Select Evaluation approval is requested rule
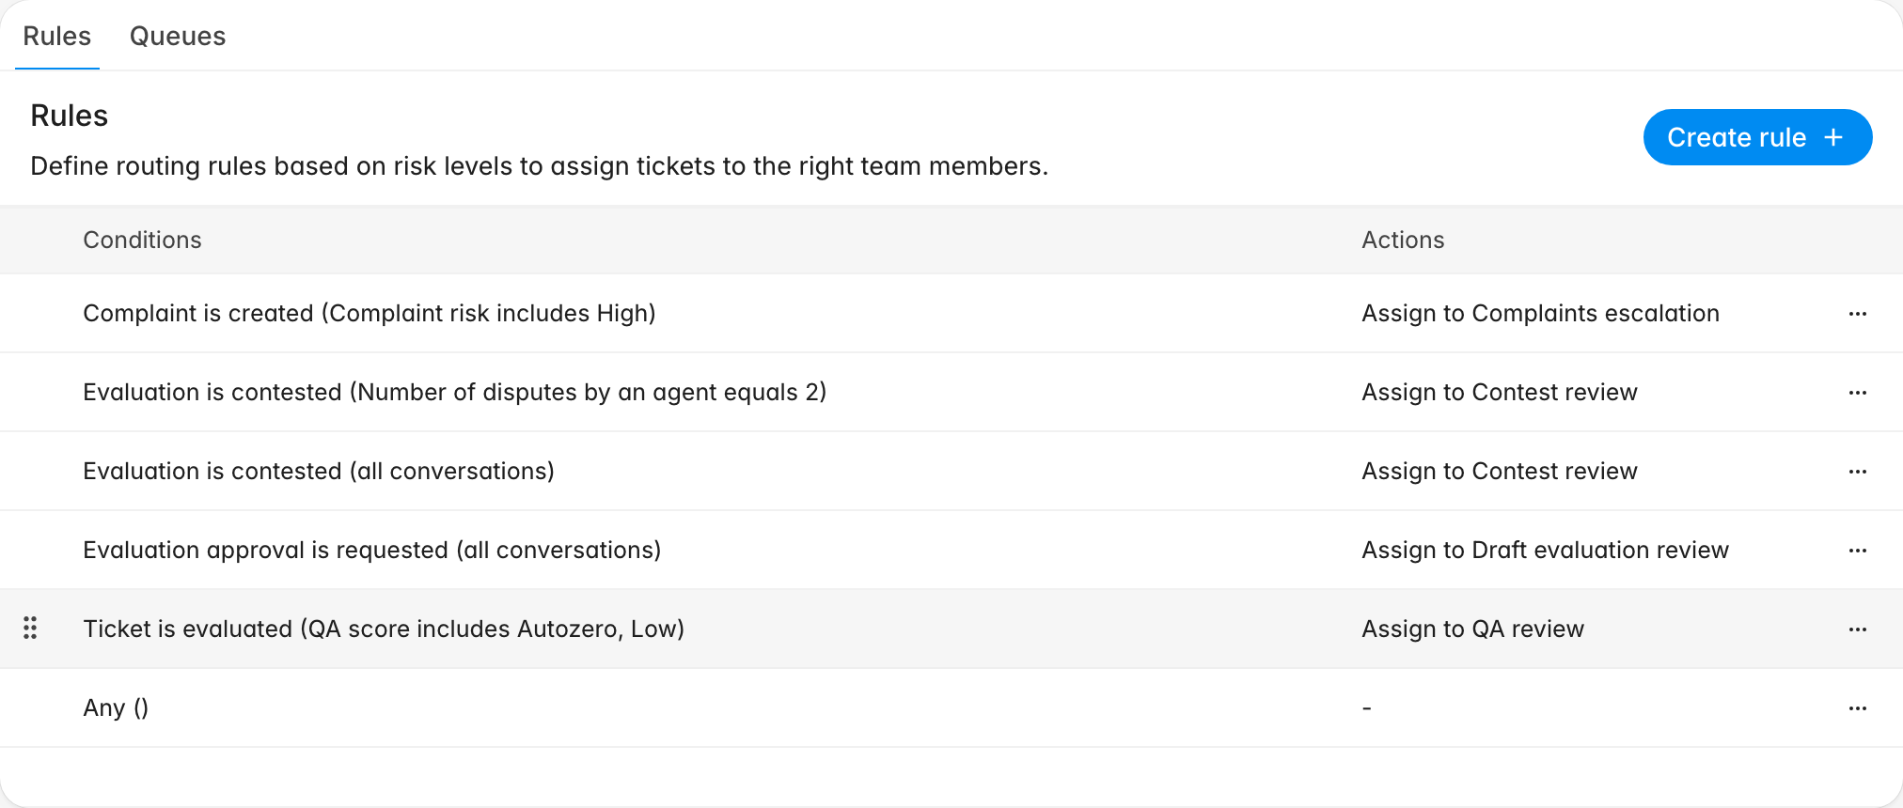The image size is (1903, 808). 951,551
